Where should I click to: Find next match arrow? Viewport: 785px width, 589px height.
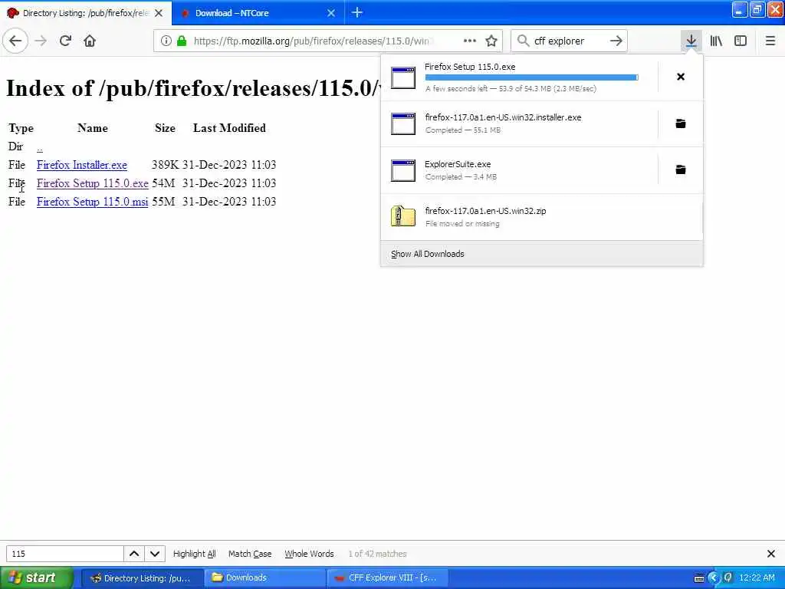pyautogui.click(x=155, y=554)
